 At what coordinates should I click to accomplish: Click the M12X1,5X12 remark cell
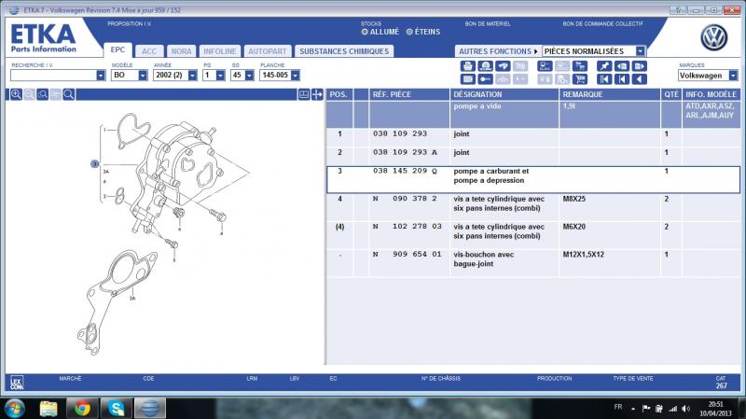click(610, 263)
